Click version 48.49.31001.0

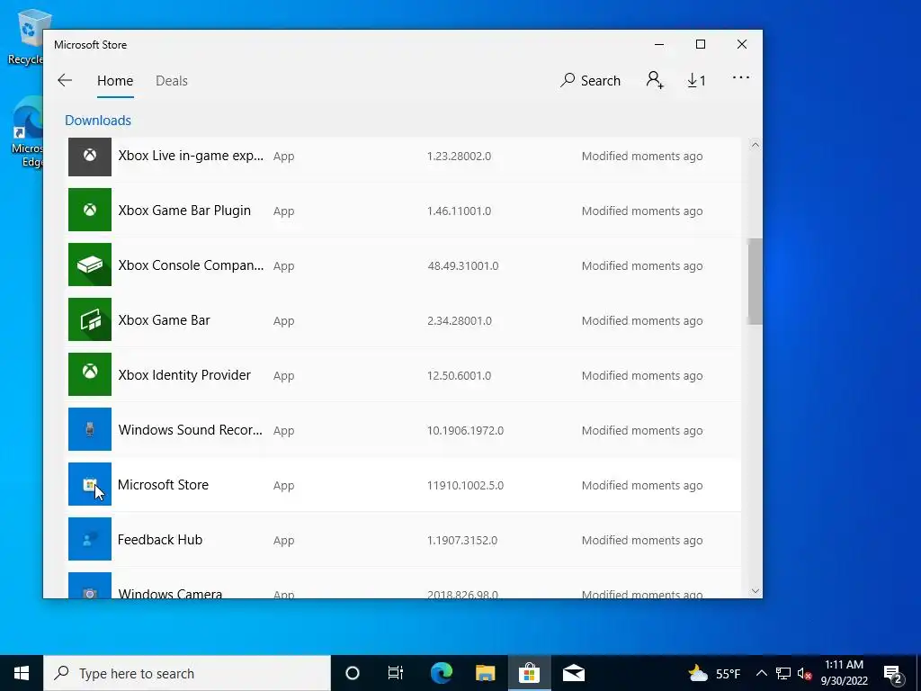click(463, 265)
